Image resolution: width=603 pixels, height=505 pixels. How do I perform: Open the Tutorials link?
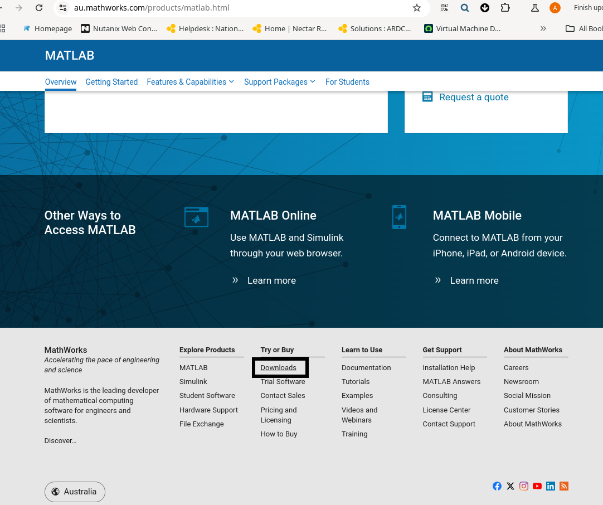click(x=356, y=382)
